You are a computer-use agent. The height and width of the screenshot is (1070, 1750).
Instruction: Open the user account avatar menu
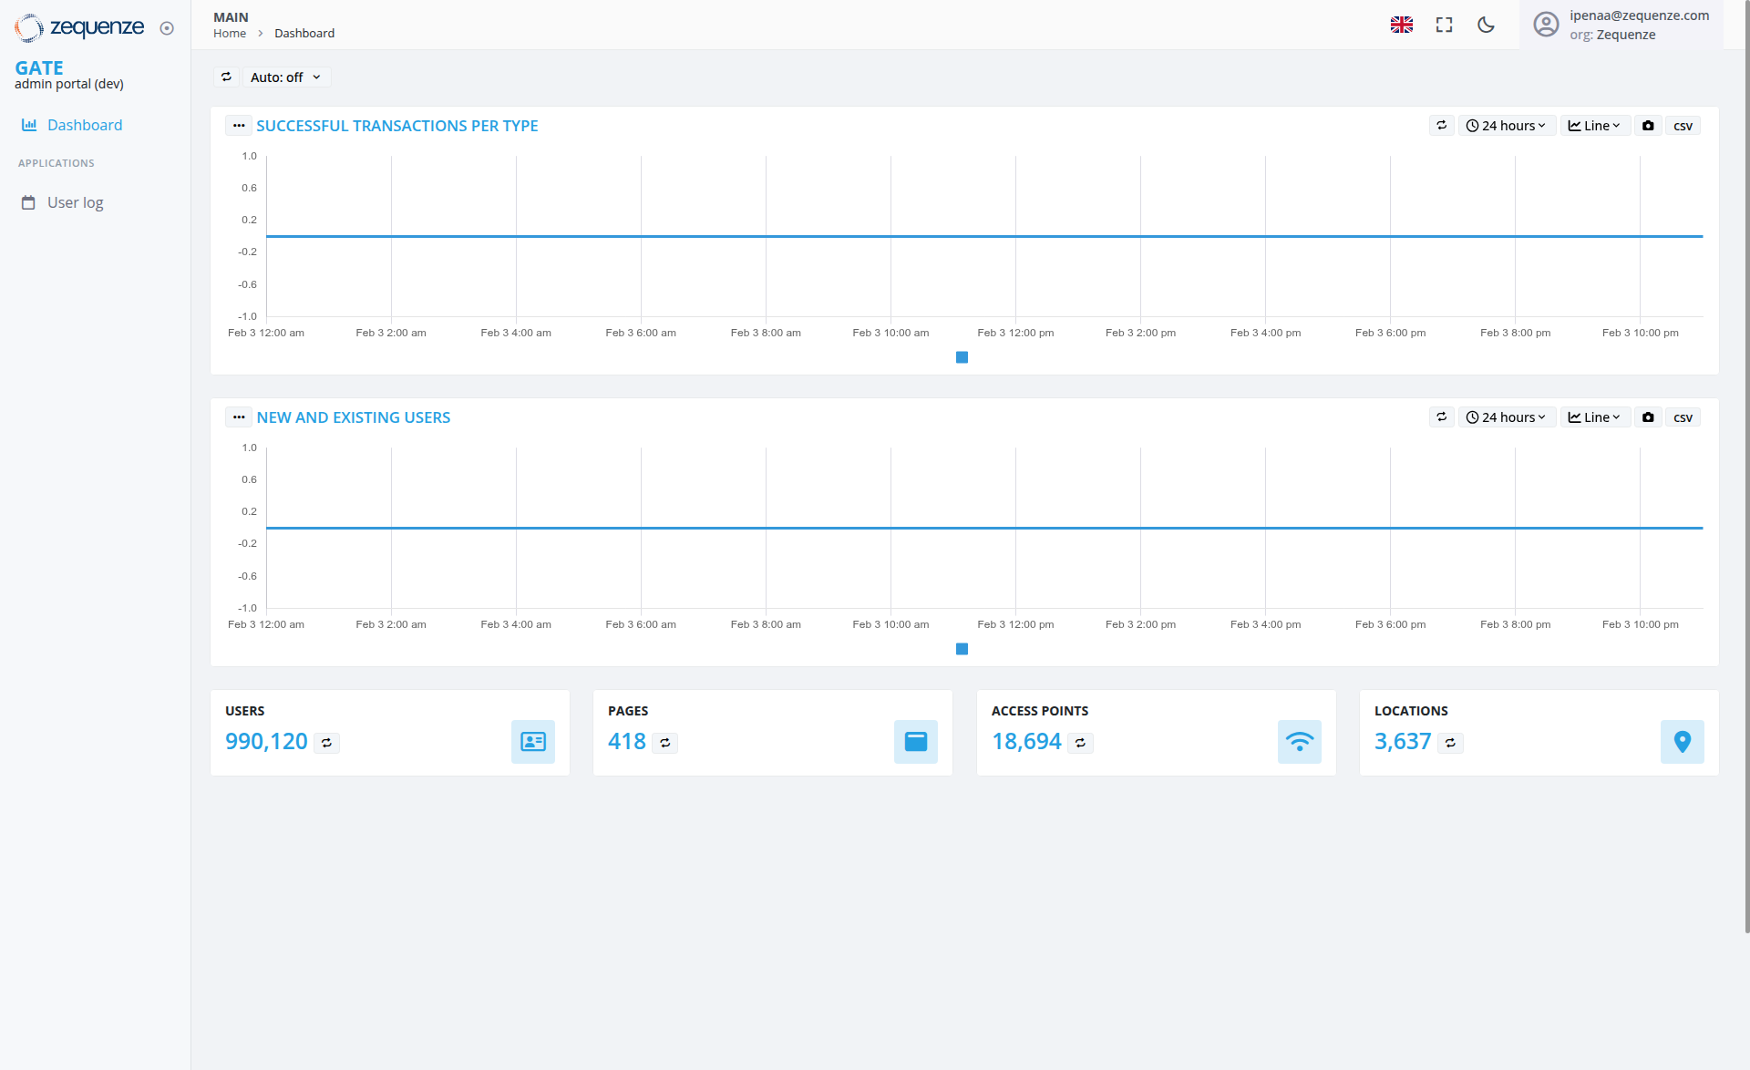tap(1546, 25)
